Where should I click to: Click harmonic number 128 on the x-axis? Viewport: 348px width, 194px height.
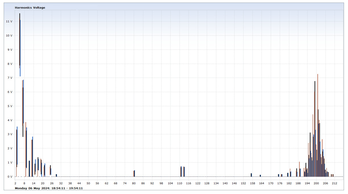(207, 183)
